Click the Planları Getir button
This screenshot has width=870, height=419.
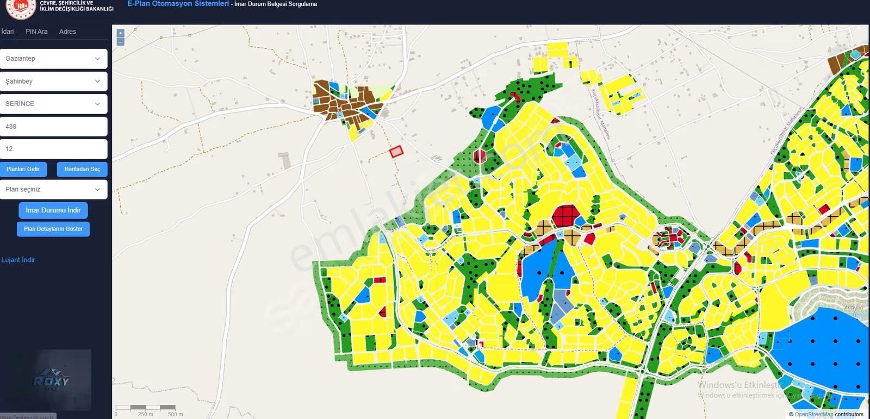pyautogui.click(x=23, y=169)
